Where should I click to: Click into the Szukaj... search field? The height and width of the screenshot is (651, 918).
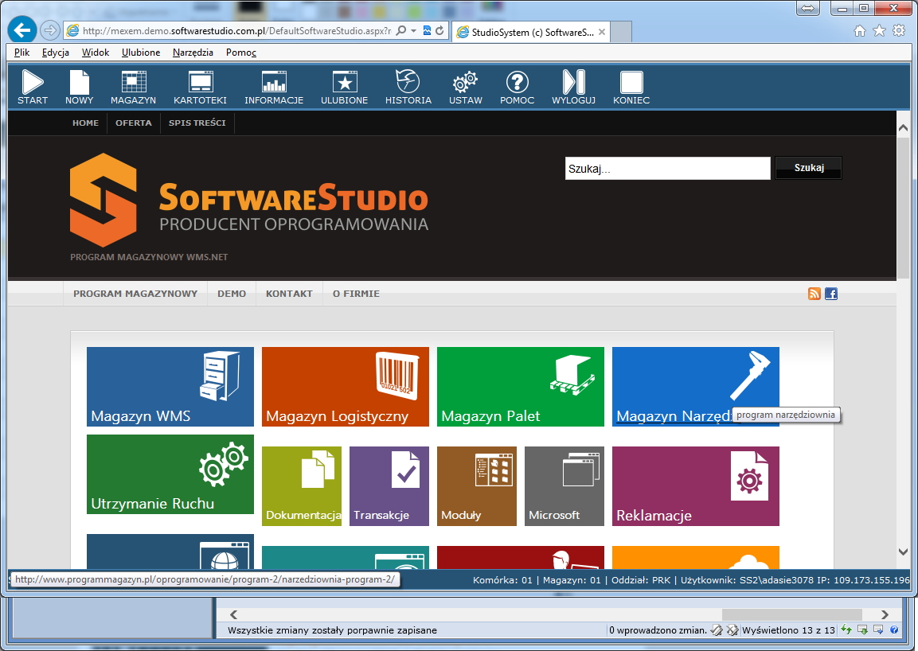pyautogui.click(x=667, y=169)
